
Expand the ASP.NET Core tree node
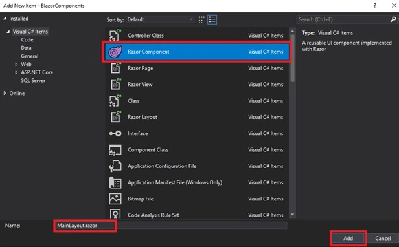pos(16,72)
